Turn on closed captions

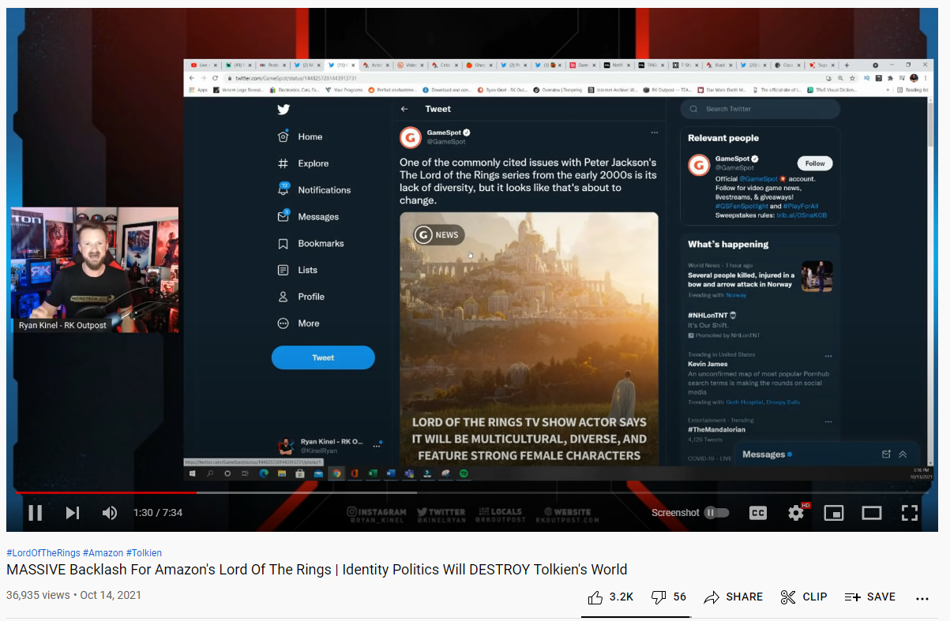[x=757, y=513]
